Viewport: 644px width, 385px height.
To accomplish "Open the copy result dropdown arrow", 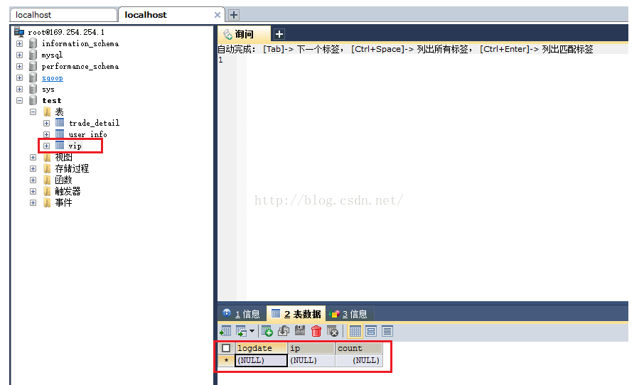I will coord(252,331).
